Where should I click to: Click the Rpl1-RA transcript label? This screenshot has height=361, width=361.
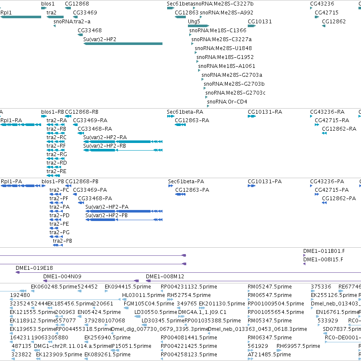(11, 120)
